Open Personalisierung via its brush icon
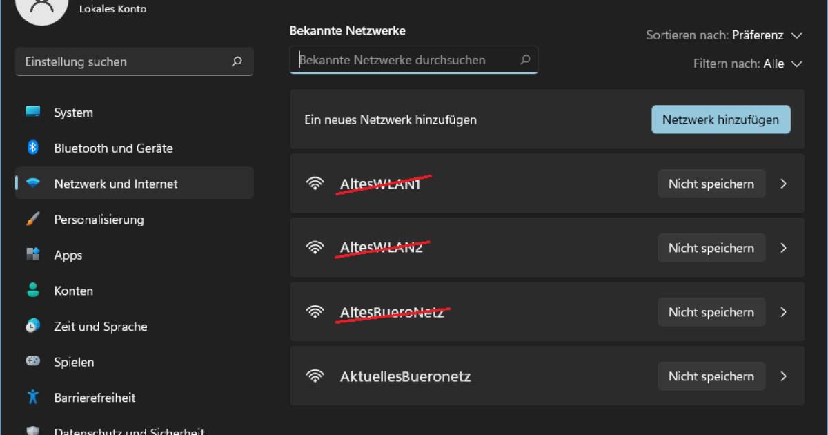828x435 pixels. click(33, 219)
